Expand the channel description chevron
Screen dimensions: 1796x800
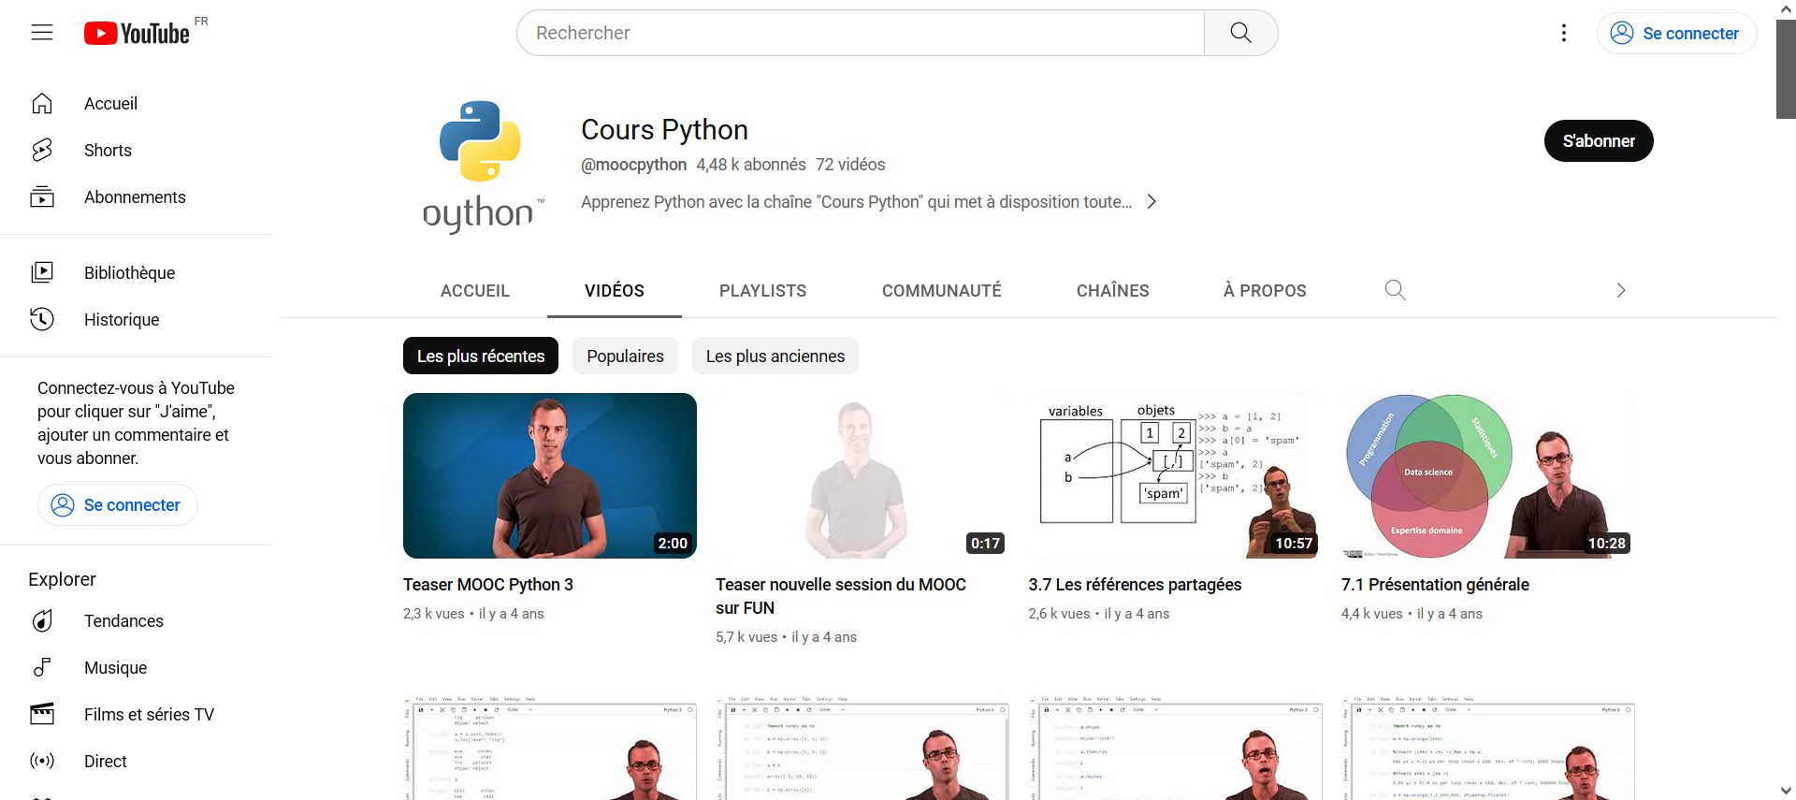point(1151,201)
